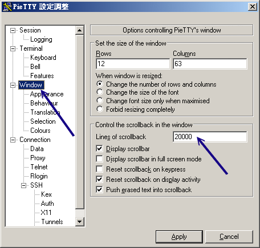
Task: Collapse the Connection tree node
Action: point(13,140)
